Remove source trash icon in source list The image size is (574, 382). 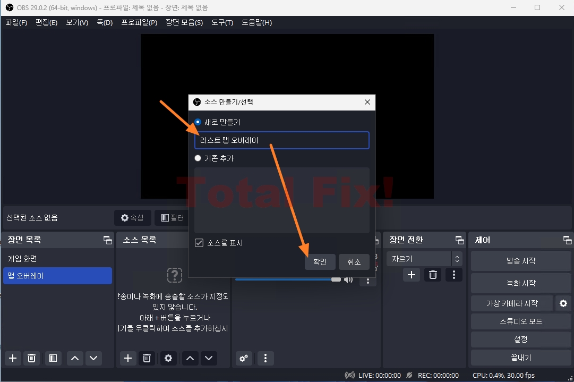pos(147,358)
